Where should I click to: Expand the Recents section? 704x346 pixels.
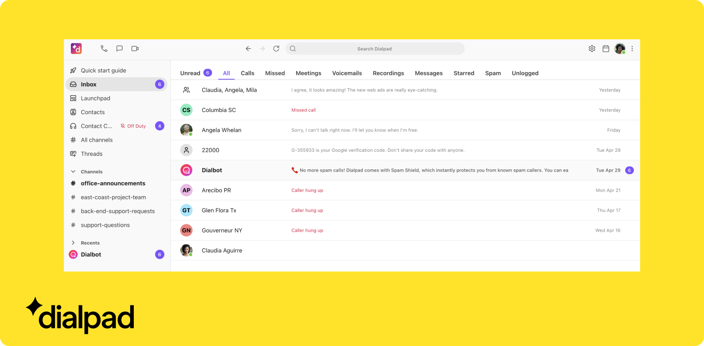click(x=73, y=242)
